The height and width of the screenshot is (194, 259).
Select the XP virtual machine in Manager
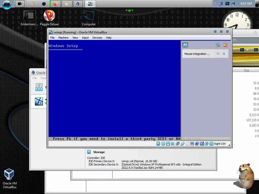[x=39, y=101]
